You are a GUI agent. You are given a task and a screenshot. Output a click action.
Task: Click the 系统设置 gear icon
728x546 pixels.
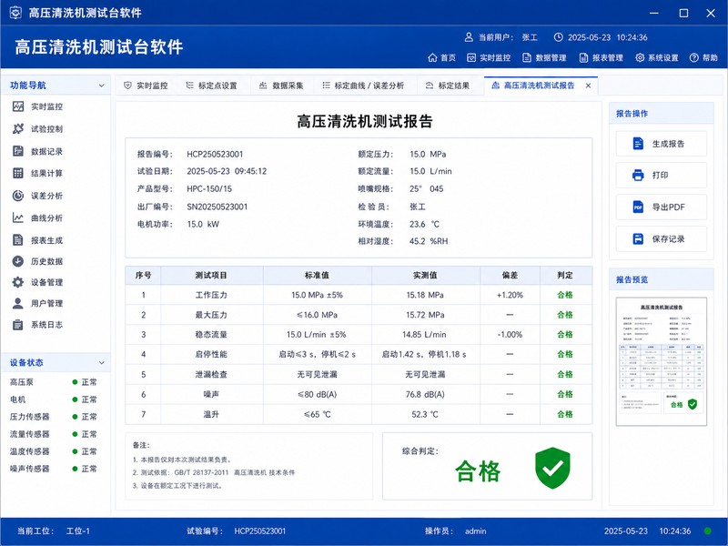(x=640, y=57)
